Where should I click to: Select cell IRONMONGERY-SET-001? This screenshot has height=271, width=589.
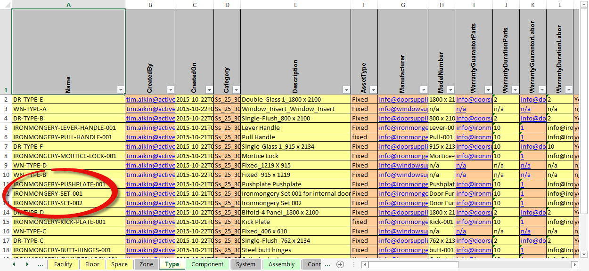48,193
